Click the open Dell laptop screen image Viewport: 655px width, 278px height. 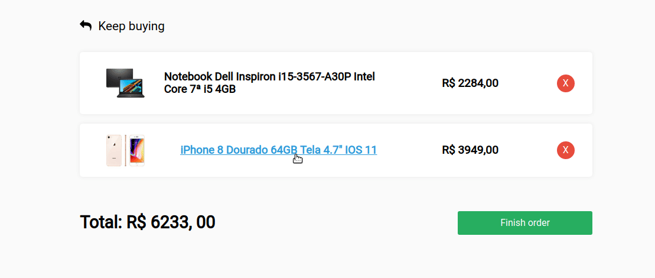[131, 89]
